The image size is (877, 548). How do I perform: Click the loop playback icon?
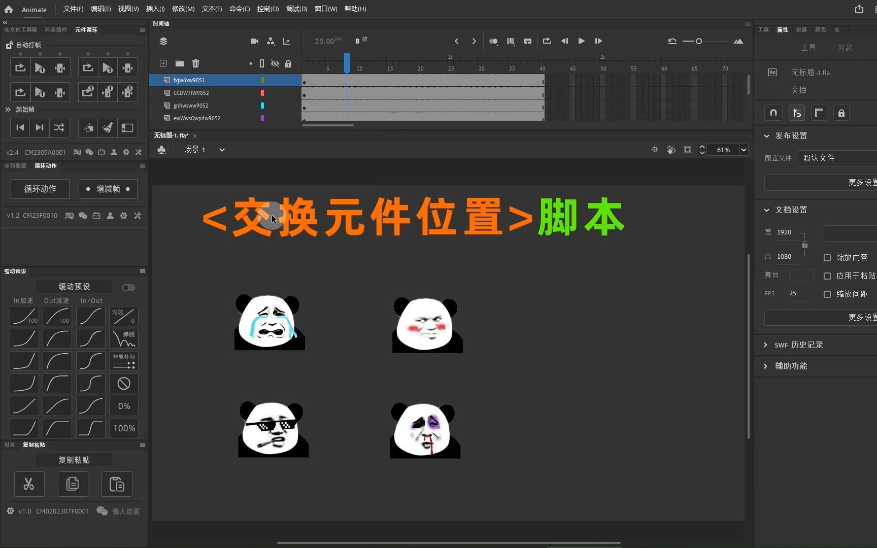(547, 41)
